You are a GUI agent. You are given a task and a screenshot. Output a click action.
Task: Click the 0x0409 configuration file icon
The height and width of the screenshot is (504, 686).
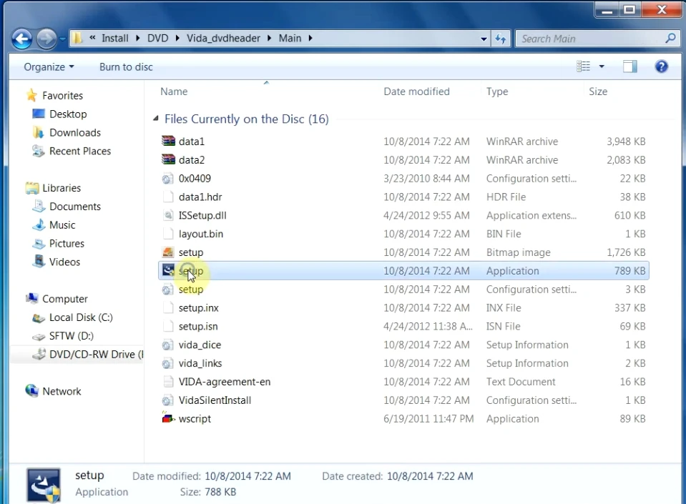coord(167,178)
